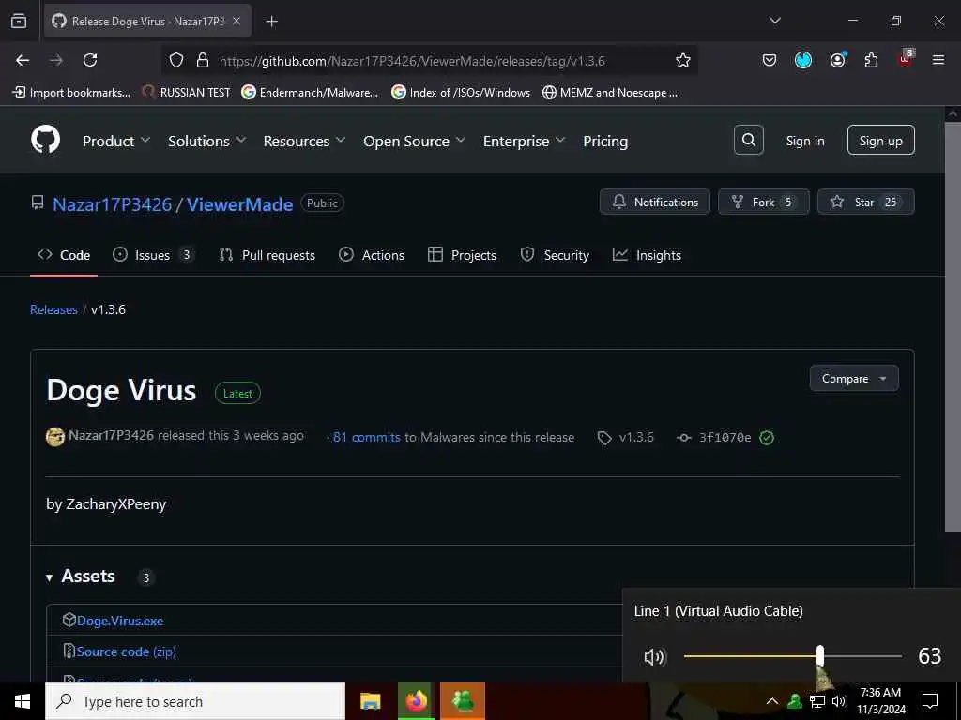Viewport: 961px width, 720px height.
Task: Expand the Product menu
Action: 116,141
